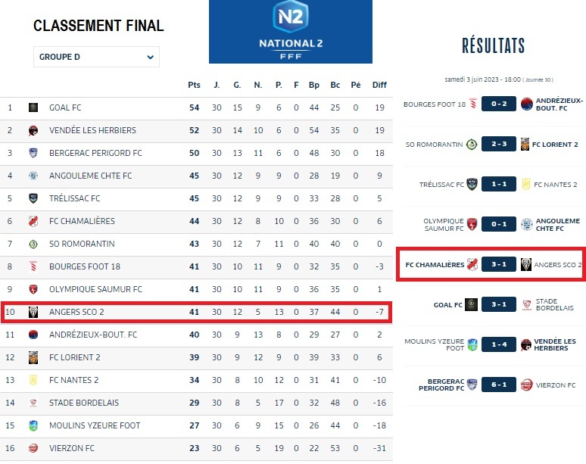Viewport: 586px width, 464px height.
Task: Click the Moulins Yzeure Foot crest in results
Action: (473, 345)
